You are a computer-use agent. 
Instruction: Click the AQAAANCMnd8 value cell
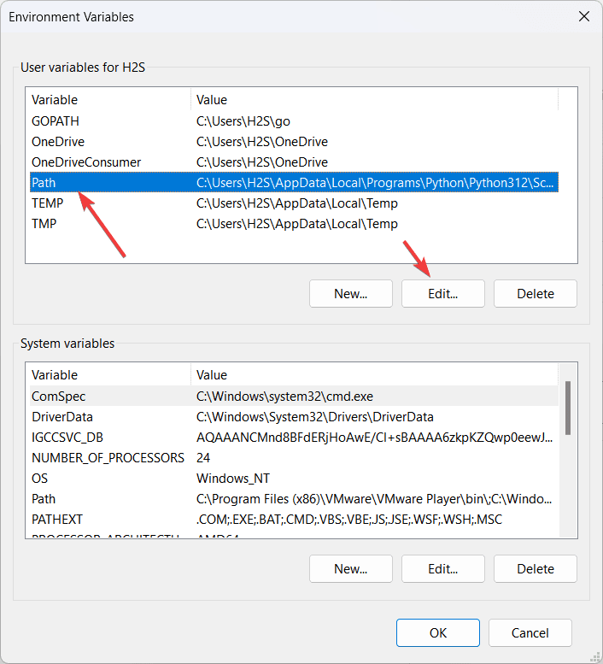click(x=374, y=437)
